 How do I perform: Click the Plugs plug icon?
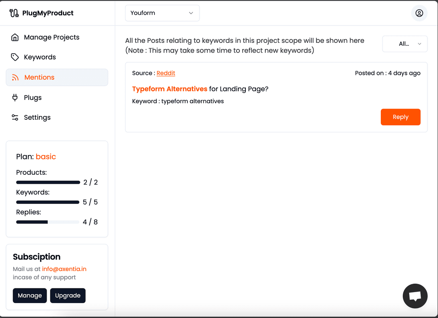pos(15,98)
